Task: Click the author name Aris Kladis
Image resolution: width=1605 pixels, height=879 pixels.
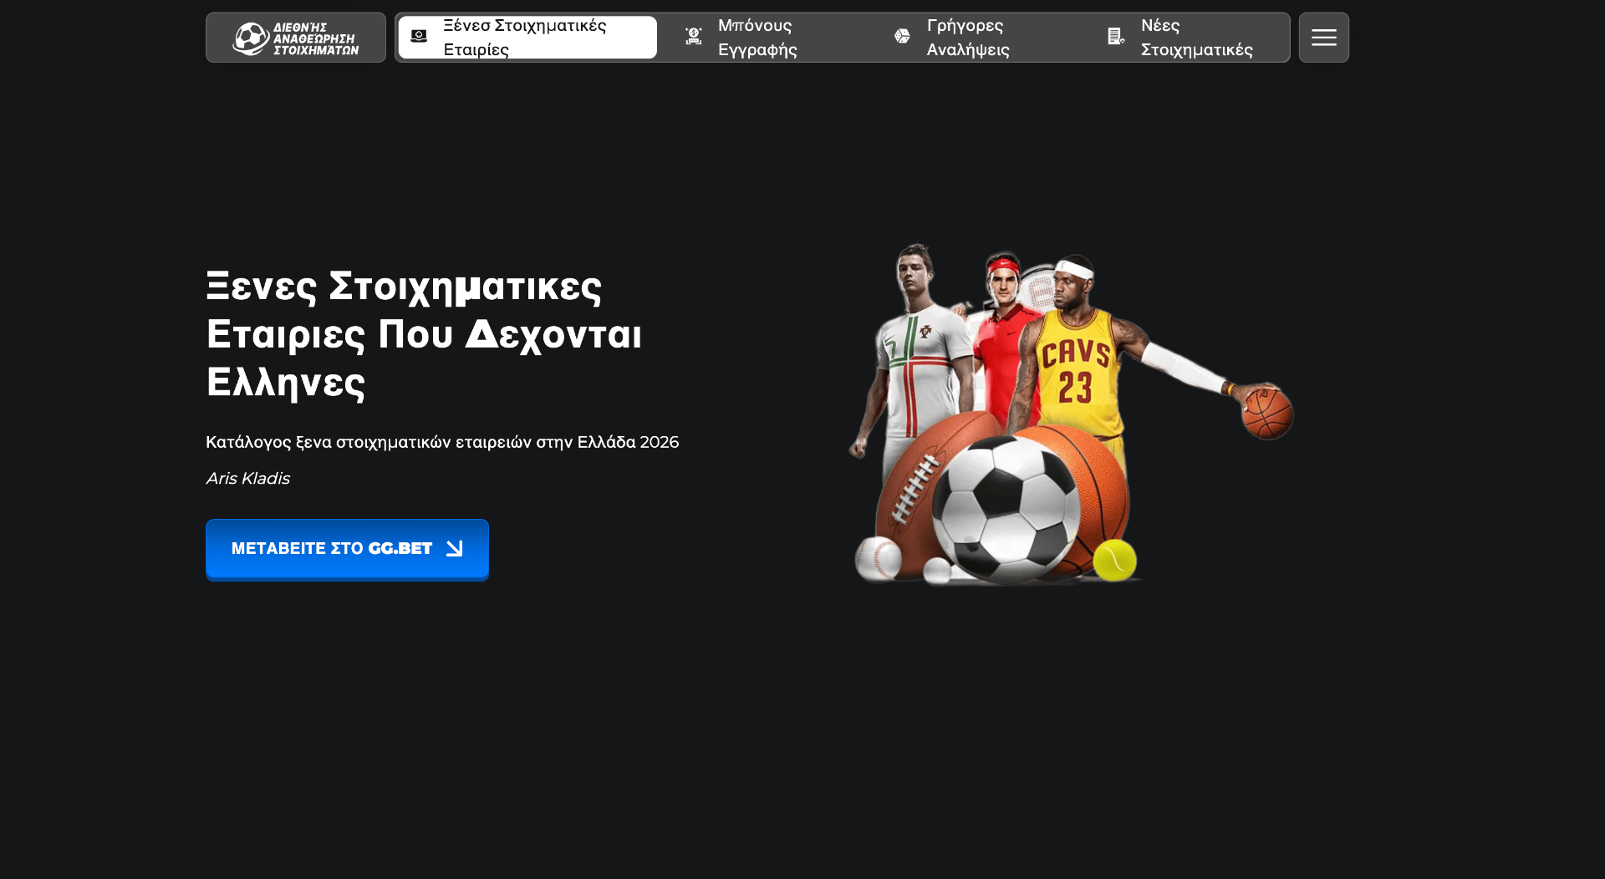Action: pyautogui.click(x=247, y=479)
